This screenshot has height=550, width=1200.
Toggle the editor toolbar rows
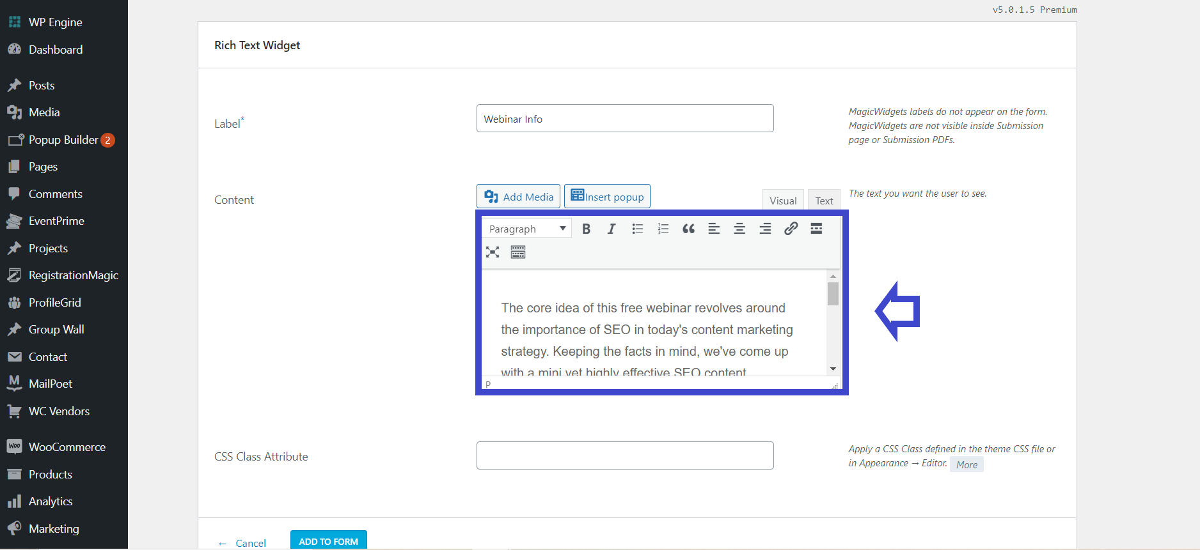click(518, 252)
